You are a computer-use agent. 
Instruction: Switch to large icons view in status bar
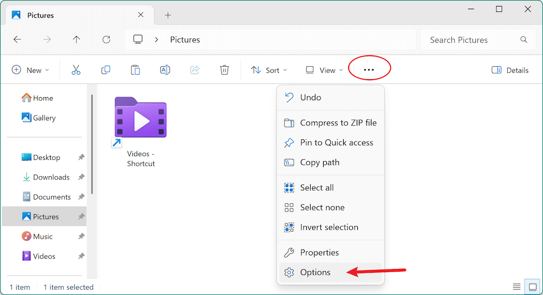[x=533, y=287]
